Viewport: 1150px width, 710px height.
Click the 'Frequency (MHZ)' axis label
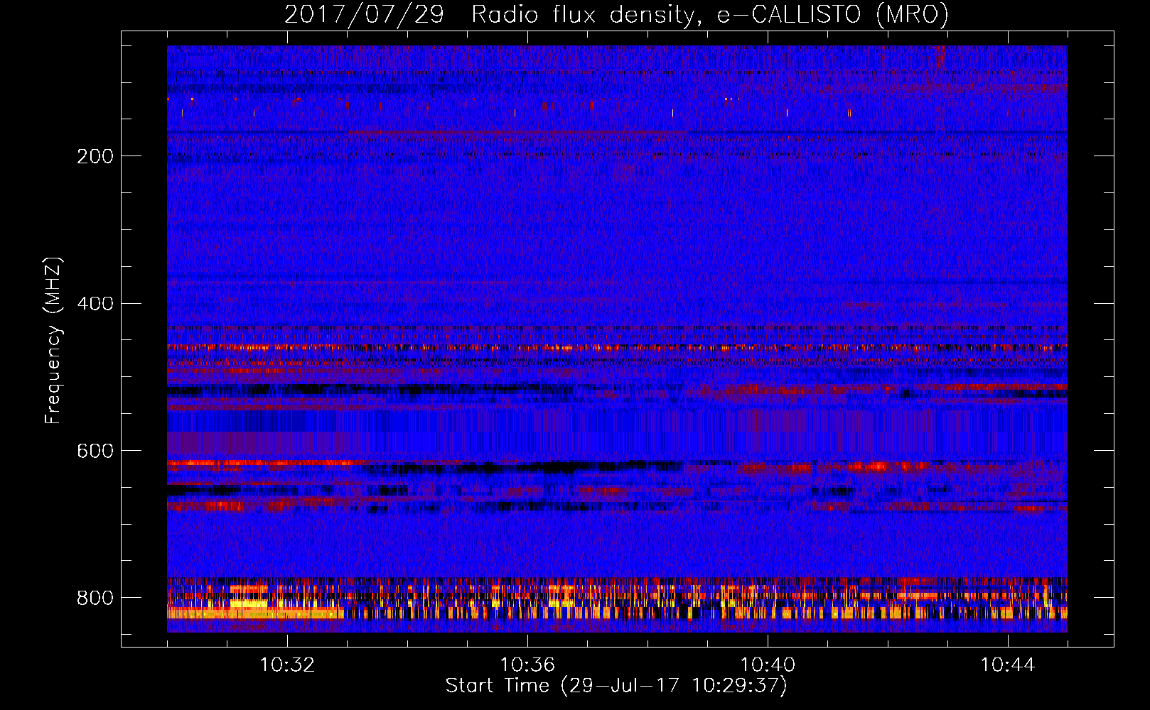click(53, 341)
